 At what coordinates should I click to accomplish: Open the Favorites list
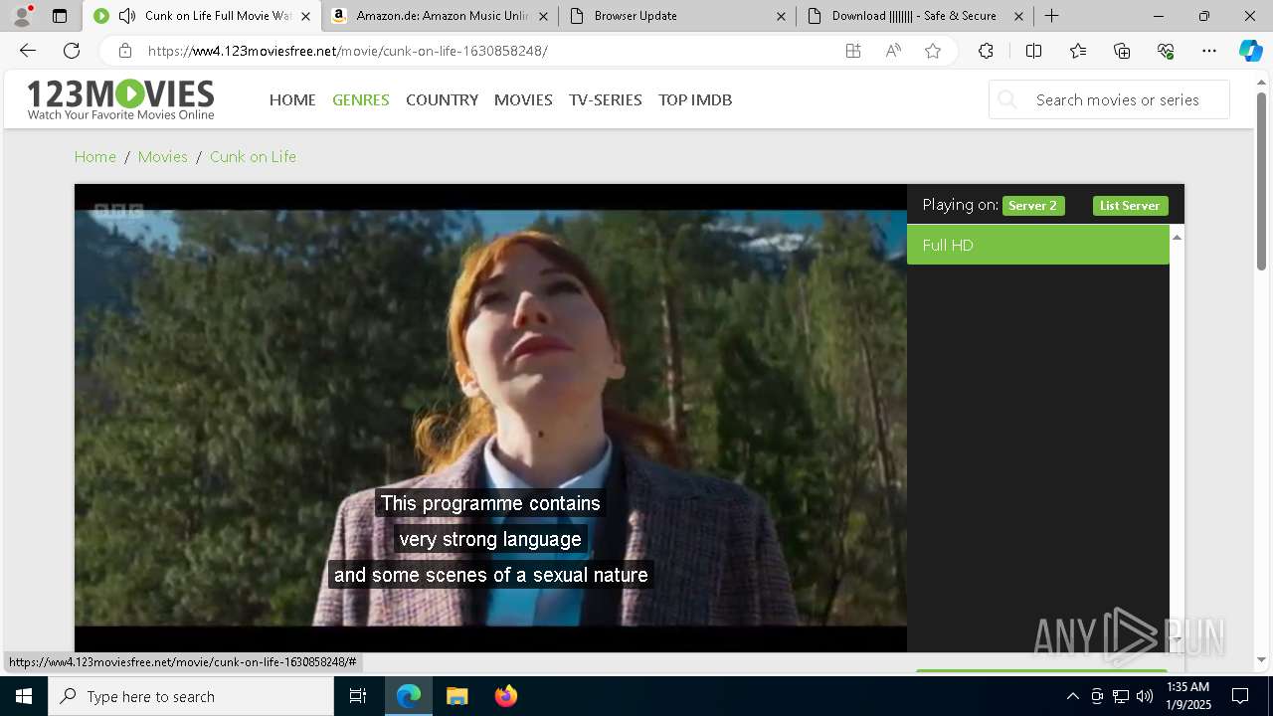(1078, 51)
